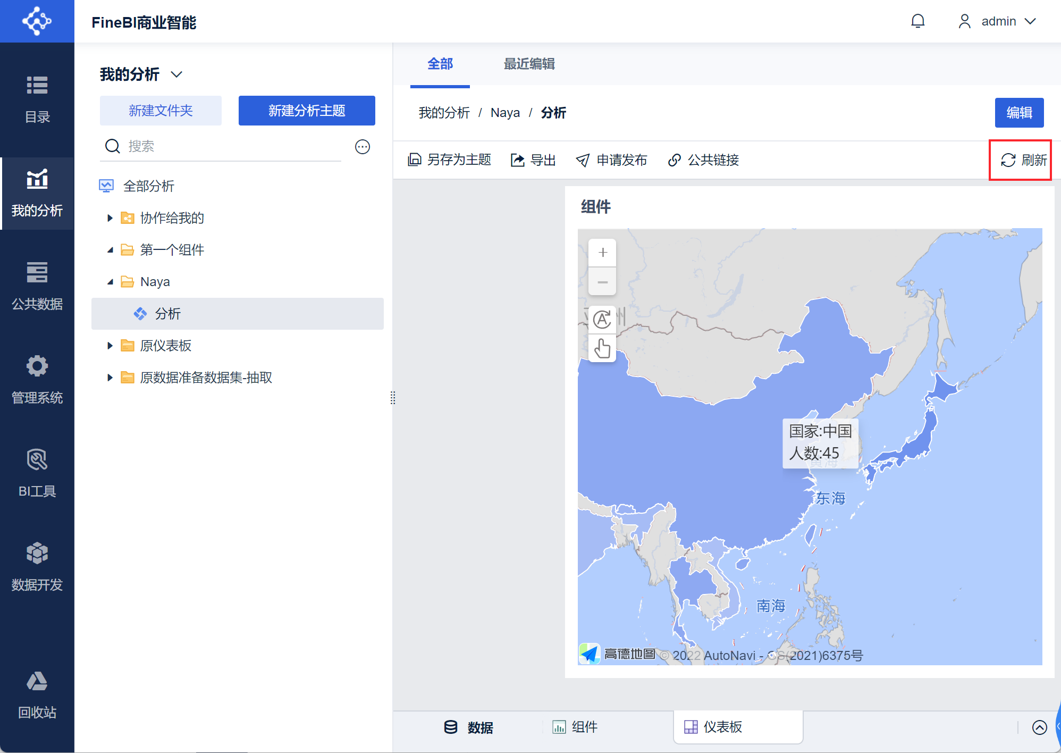Switch to the 最近编辑 tab
This screenshot has height=753, width=1061.
(x=529, y=64)
